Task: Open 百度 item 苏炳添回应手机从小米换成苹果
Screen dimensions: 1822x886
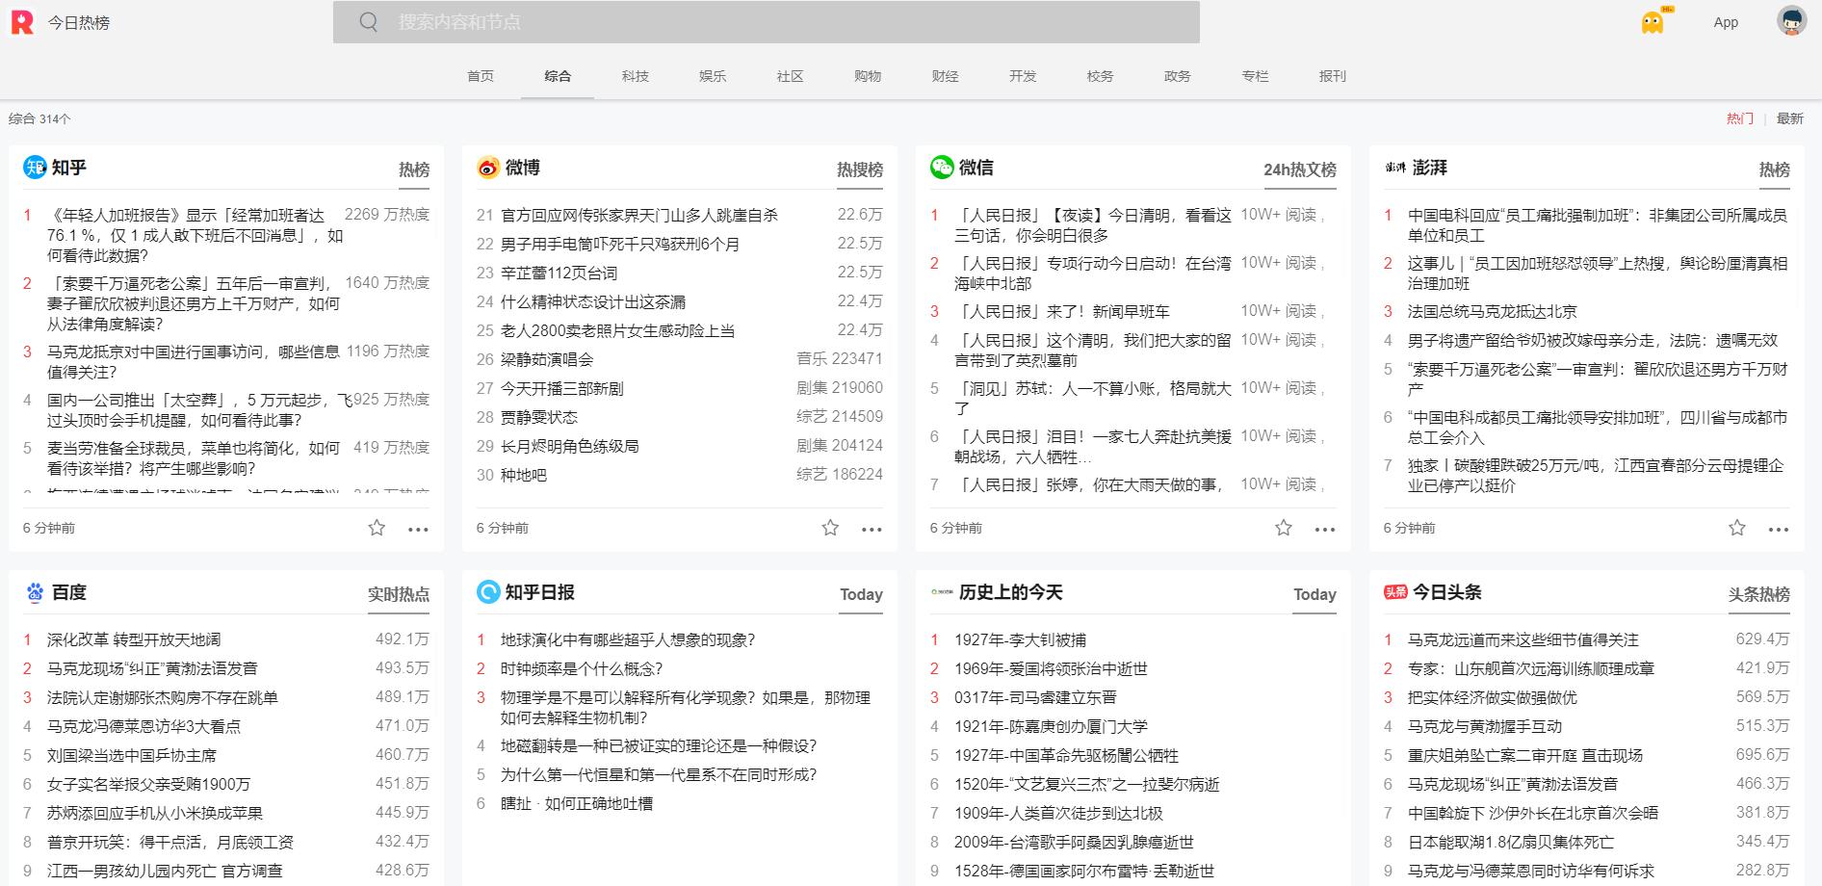Action: pyautogui.click(x=155, y=813)
